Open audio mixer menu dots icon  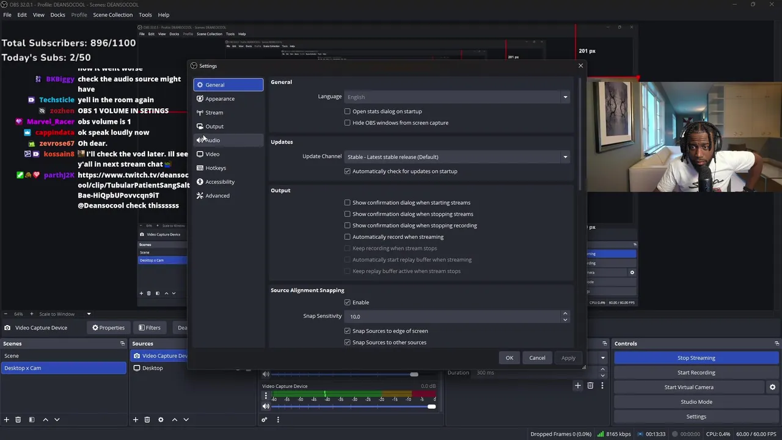pyautogui.click(x=278, y=420)
